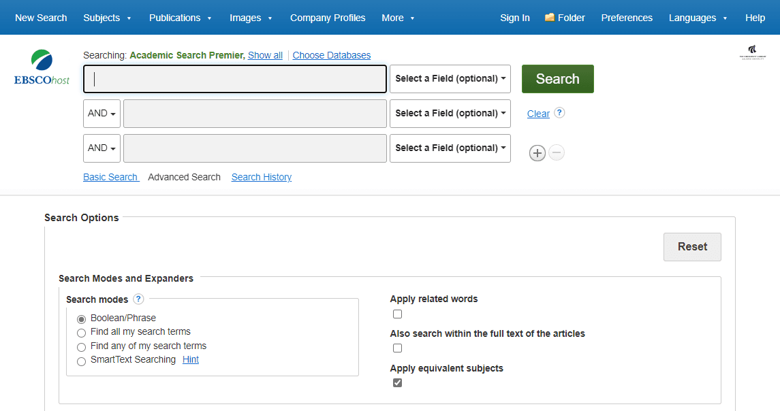Image resolution: width=780 pixels, height=411 pixels.
Task: Open the help icon next to Clear
Action: pos(559,113)
